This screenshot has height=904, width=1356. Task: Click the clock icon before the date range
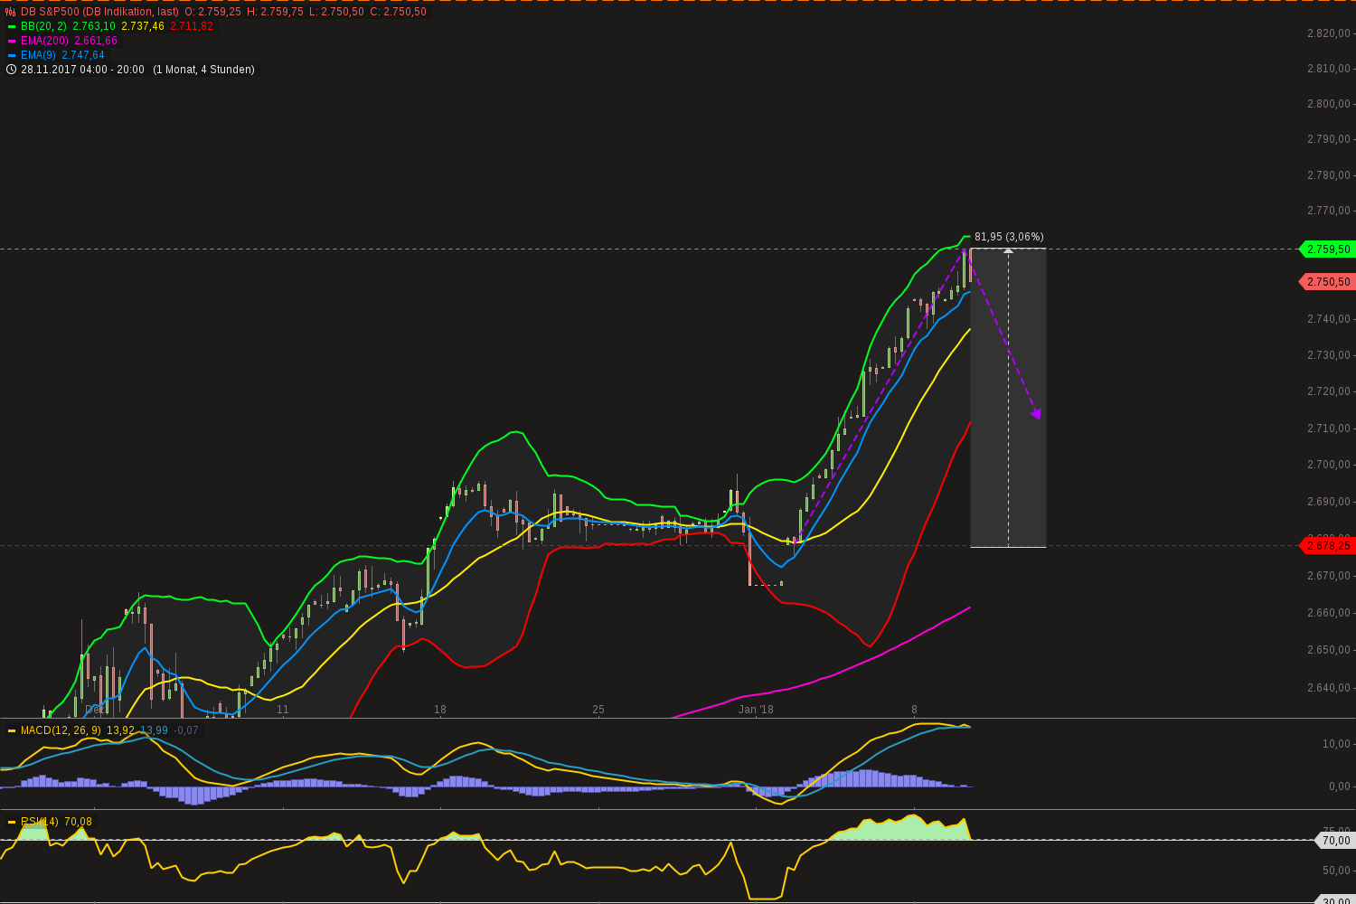tap(11, 70)
